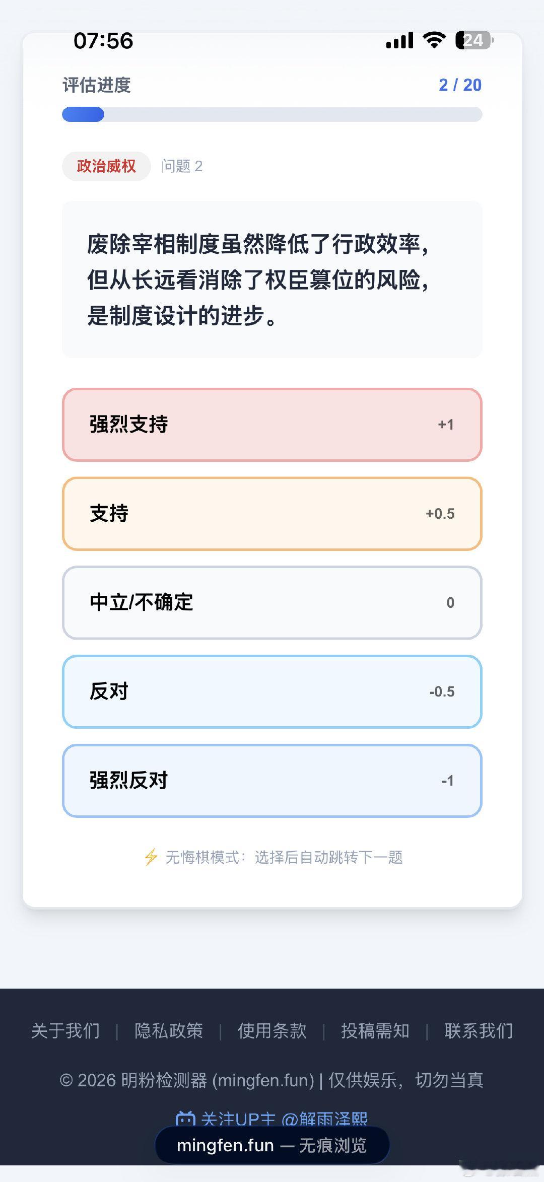544x1182 pixels.
Task: Pick the 中立/不确定 answer option
Action: 272,603
